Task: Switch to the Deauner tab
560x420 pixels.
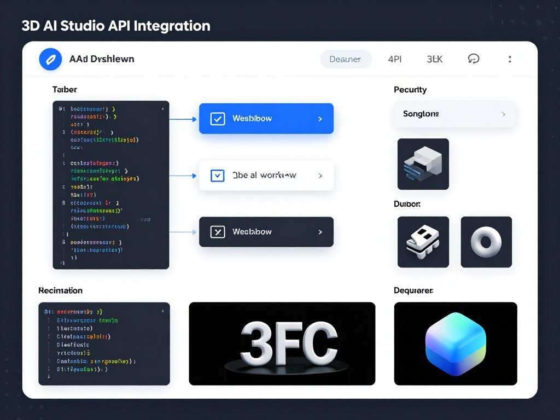Action: tap(346, 59)
